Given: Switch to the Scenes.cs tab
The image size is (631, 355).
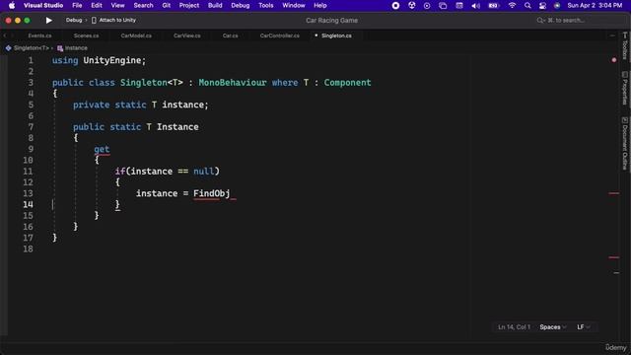Looking at the screenshot, I should (x=86, y=35).
